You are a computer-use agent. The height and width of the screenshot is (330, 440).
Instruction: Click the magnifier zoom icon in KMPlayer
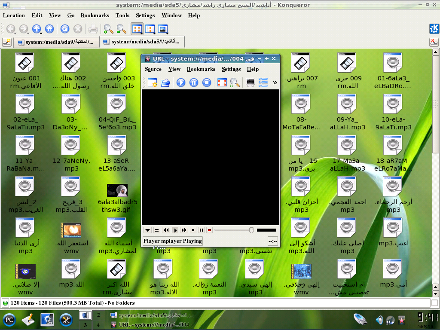pyautogui.click(x=235, y=82)
